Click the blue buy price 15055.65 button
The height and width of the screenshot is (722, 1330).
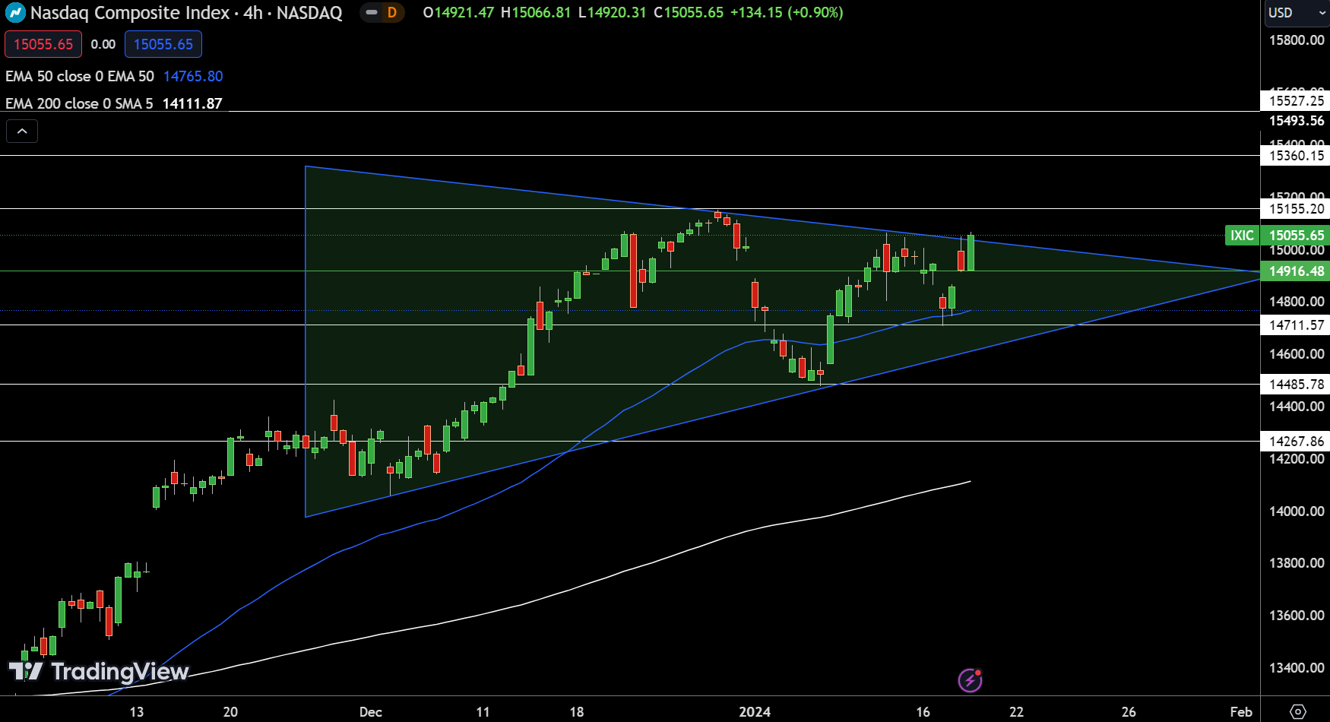tap(163, 44)
